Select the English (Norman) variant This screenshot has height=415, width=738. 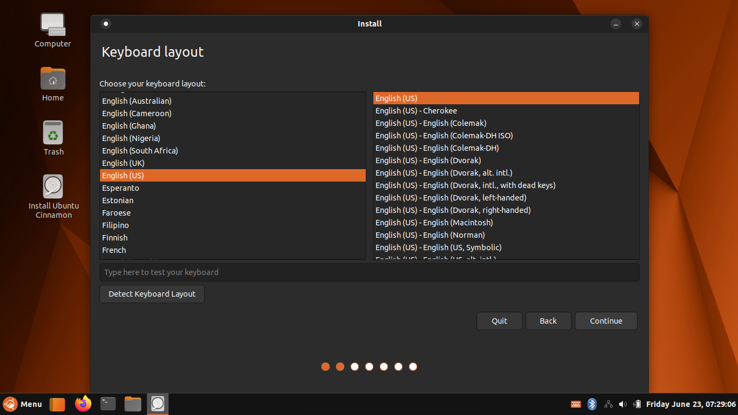[x=506, y=235]
